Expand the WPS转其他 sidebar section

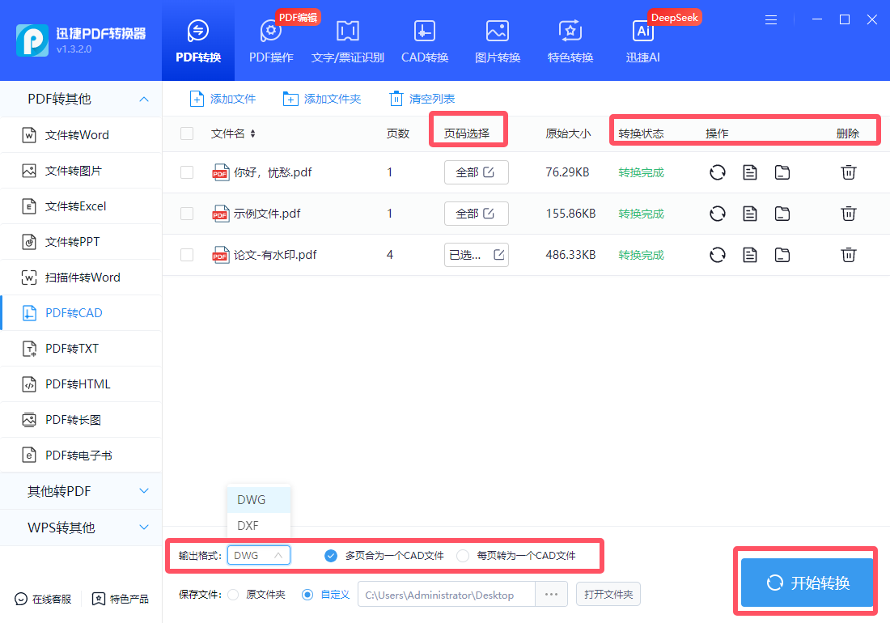coord(81,528)
